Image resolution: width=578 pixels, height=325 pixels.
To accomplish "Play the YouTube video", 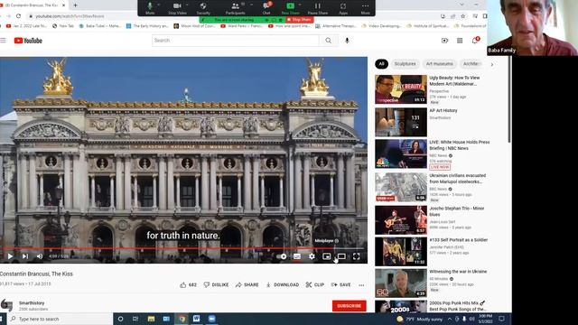I will click(x=10, y=256).
